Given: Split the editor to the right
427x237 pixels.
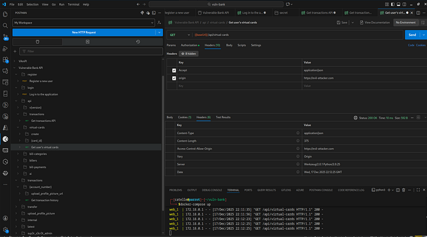Looking at the screenshot, I should (x=418, y=13).
